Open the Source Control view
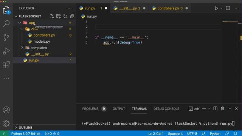242x136 pixels. pos(6,37)
